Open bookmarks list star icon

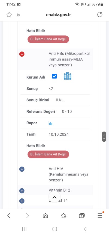point(63,216)
